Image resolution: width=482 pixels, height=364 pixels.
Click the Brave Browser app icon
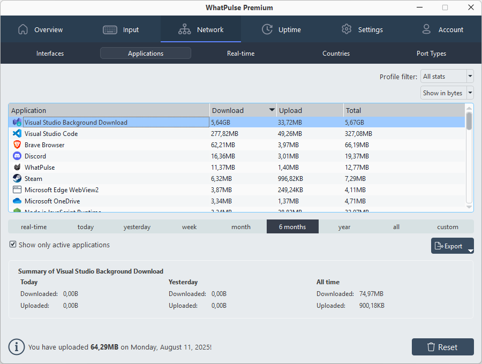16,145
